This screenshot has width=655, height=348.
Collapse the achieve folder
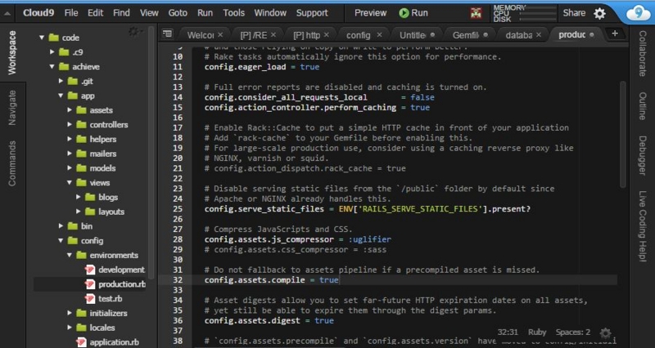(52, 67)
